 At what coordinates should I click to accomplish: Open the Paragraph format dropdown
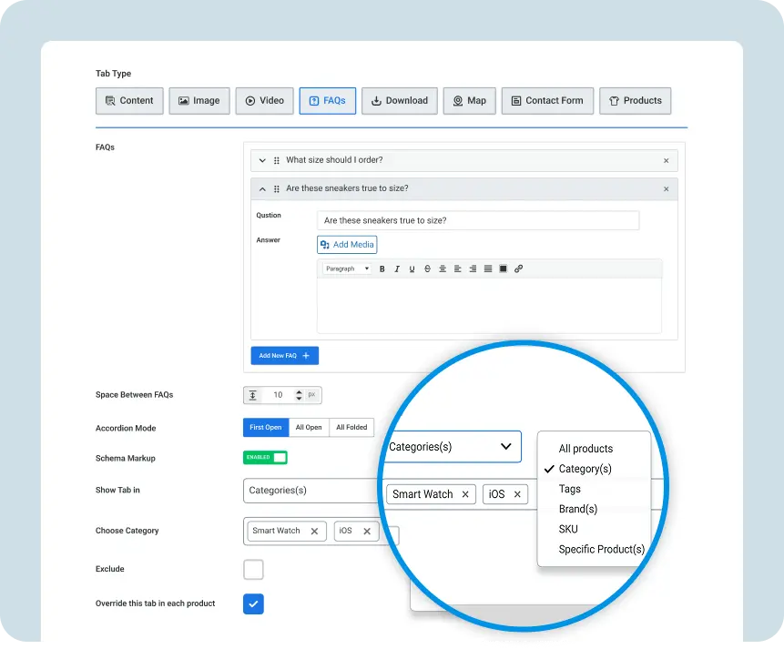click(347, 269)
